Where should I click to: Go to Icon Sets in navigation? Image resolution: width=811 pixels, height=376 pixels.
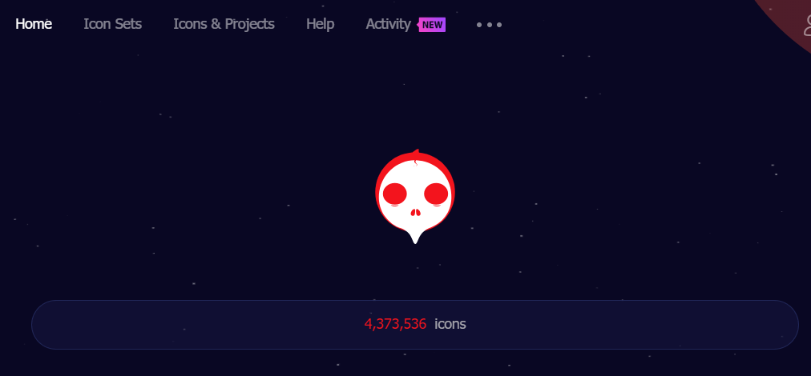[x=113, y=24]
